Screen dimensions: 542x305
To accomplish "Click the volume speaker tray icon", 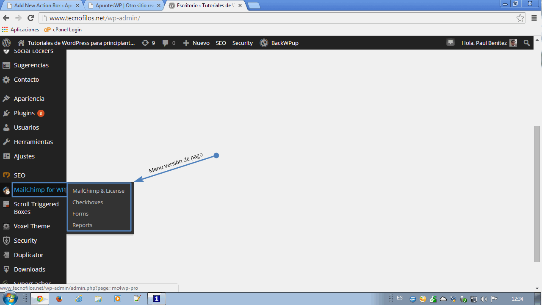I will (484, 299).
